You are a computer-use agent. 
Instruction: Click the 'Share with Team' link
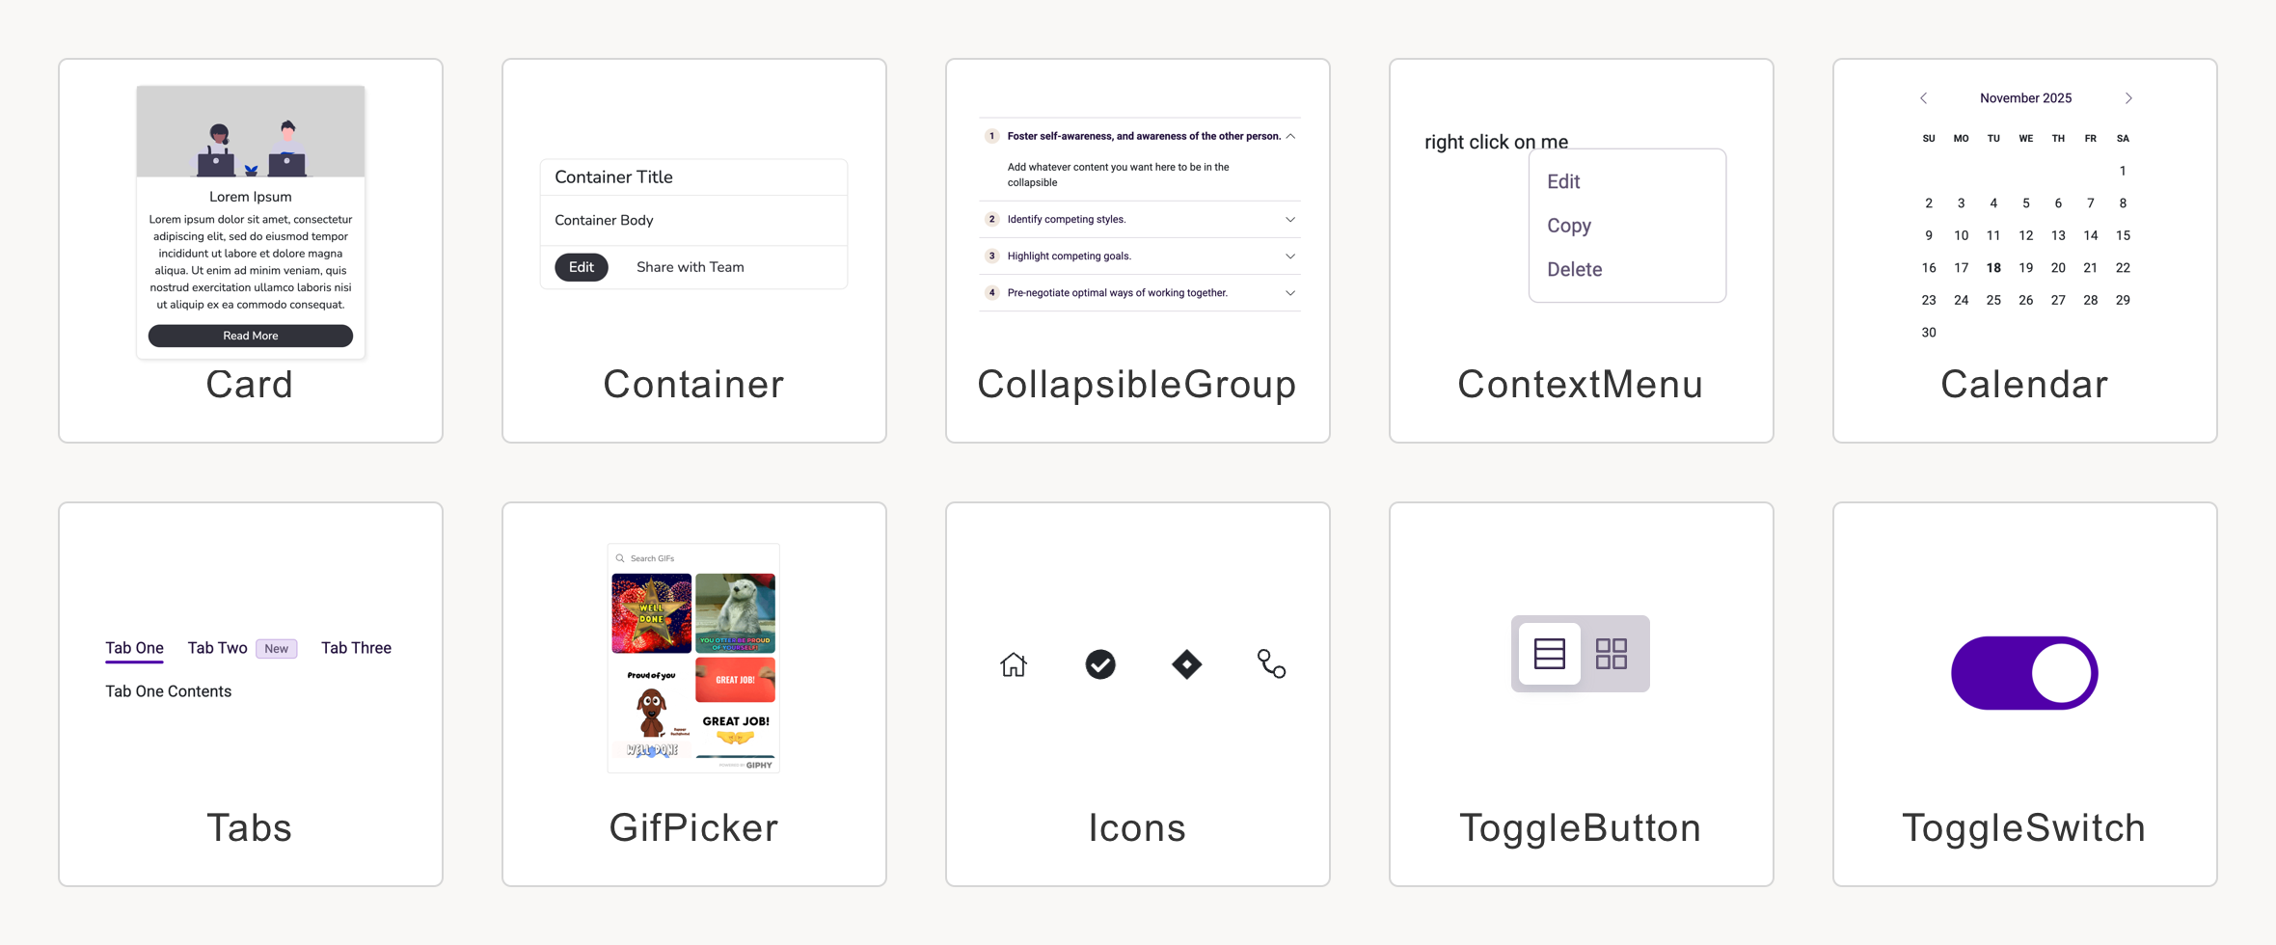[x=690, y=267]
